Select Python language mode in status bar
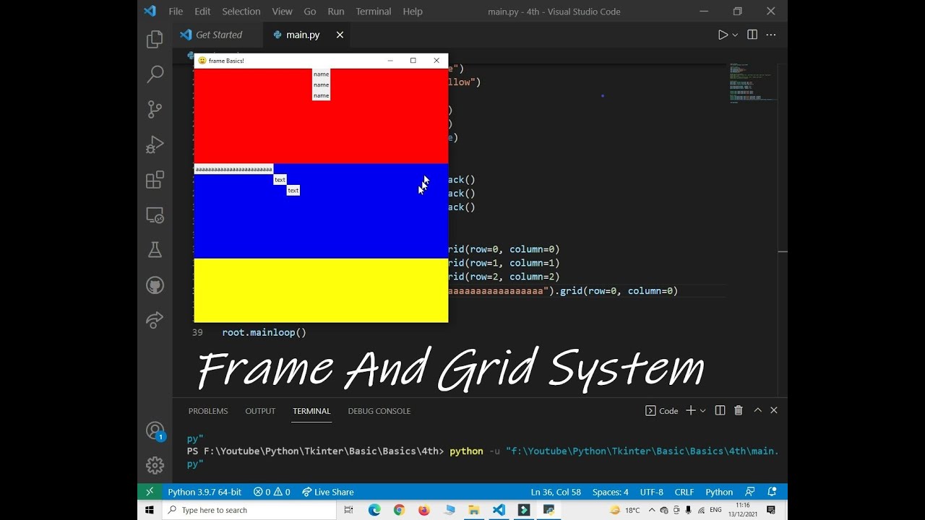 tap(719, 492)
